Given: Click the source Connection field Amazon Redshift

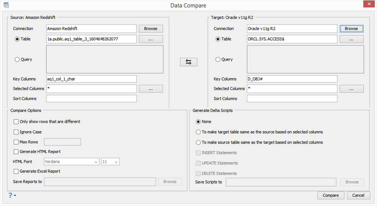Looking at the screenshot, I should (91, 29).
